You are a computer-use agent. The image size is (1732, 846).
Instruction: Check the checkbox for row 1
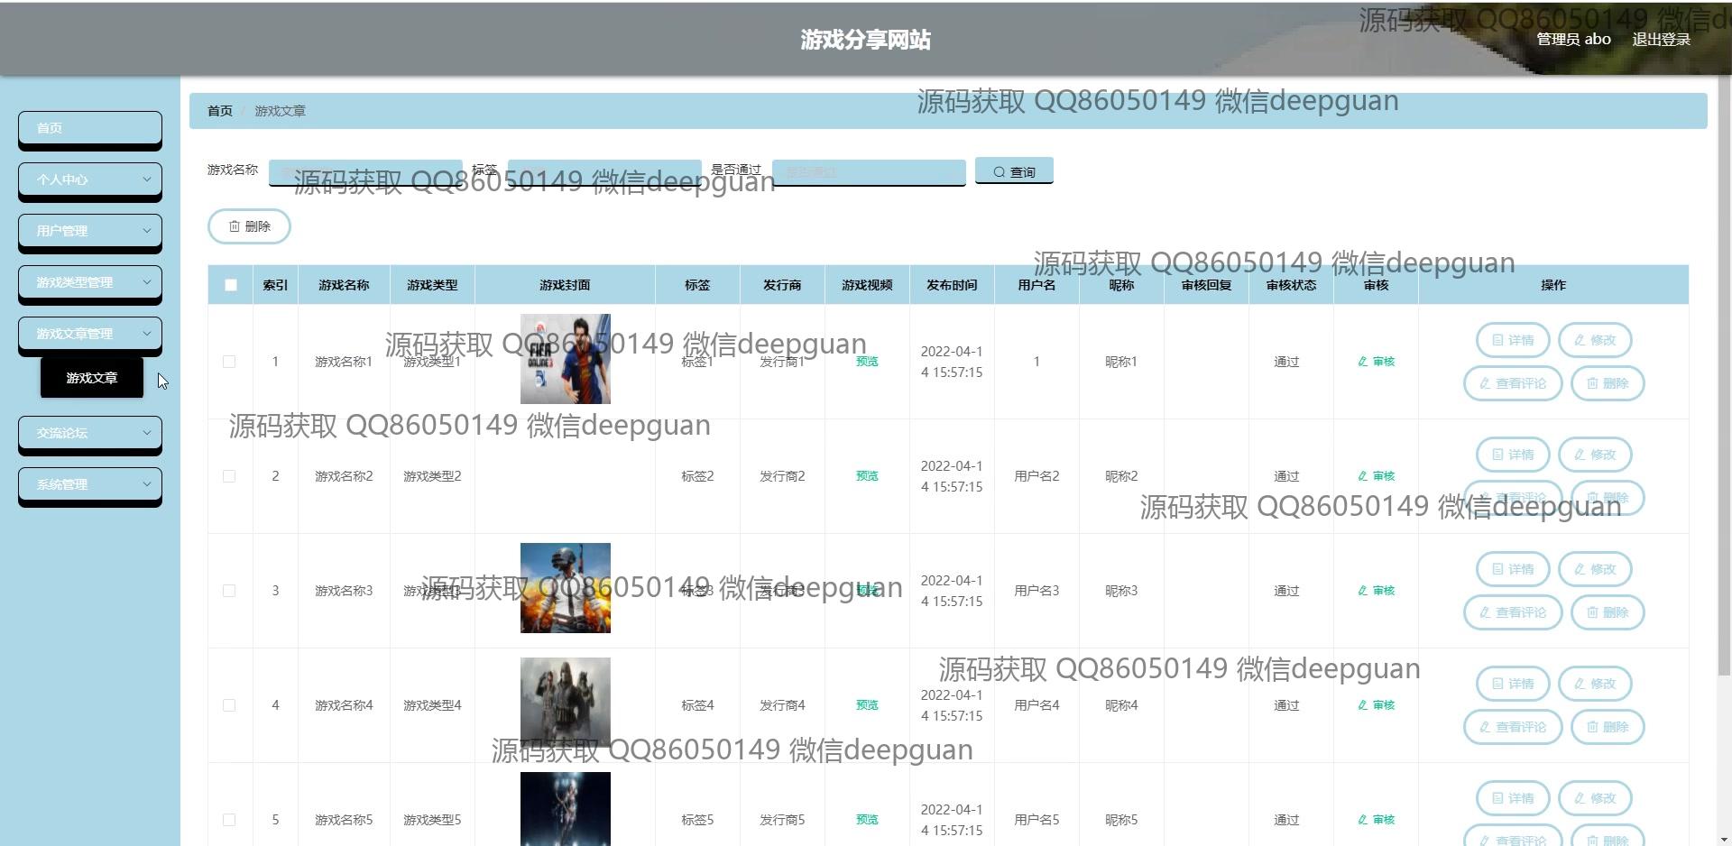(229, 362)
